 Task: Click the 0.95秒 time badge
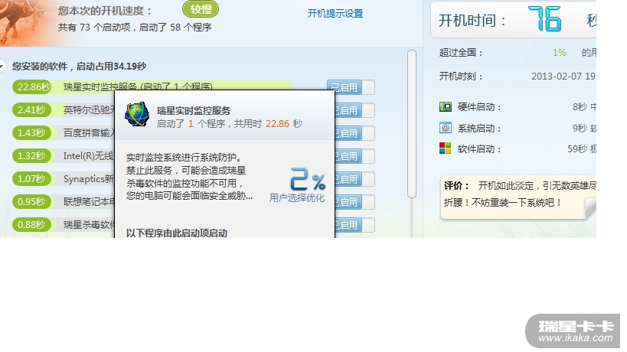31,202
